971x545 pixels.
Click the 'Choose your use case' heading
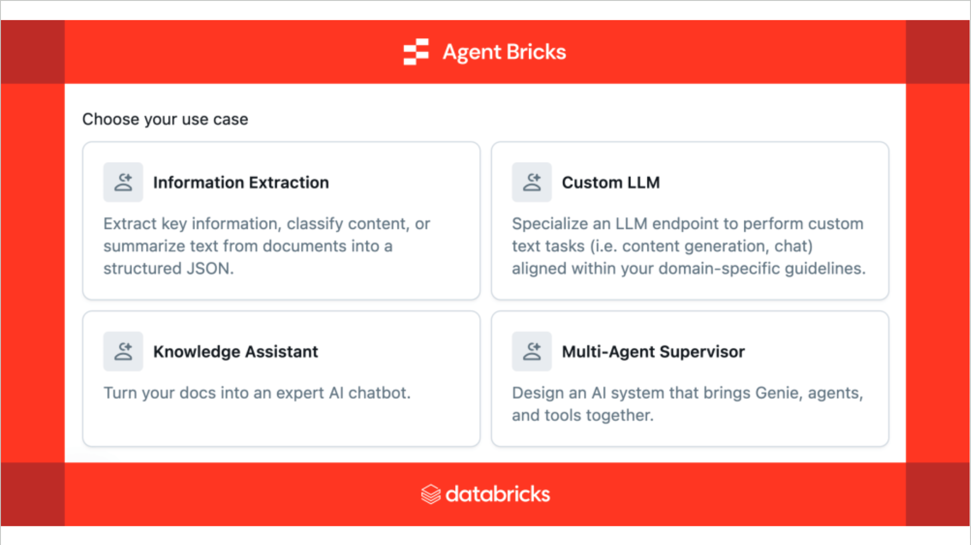[165, 119]
